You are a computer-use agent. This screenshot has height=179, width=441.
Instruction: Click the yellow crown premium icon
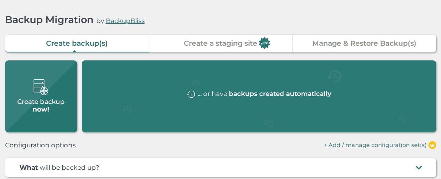pyautogui.click(x=432, y=145)
